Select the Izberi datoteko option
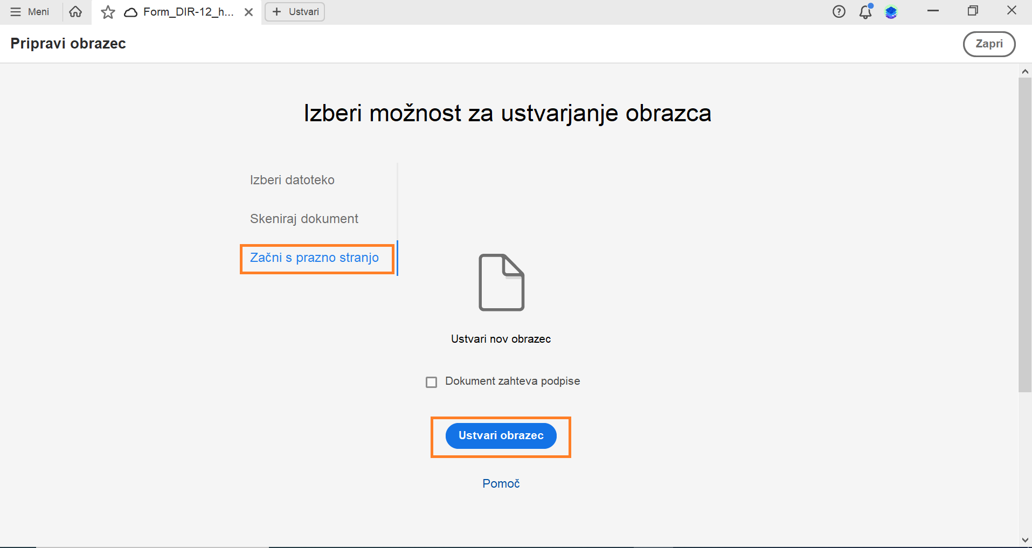Viewport: 1032px width, 548px height. pos(292,179)
